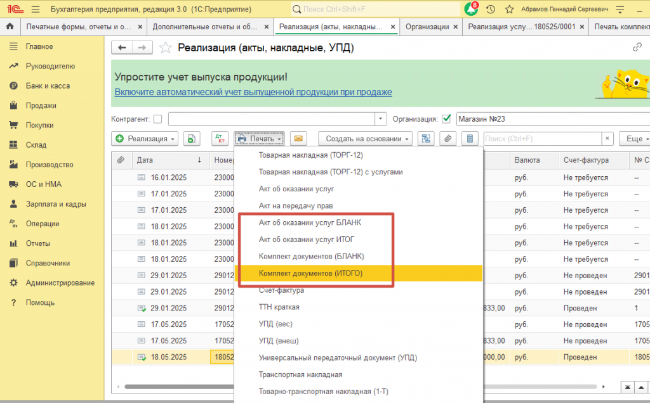This screenshot has height=403, width=650.
Task: Switch to the Организации tab
Action: click(x=427, y=27)
